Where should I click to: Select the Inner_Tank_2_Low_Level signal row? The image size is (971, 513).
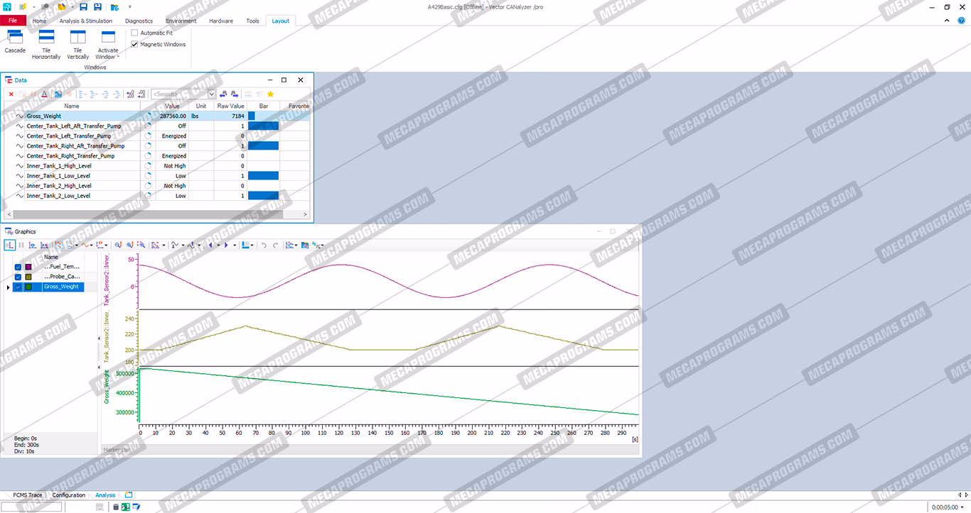click(x=157, y=195)
